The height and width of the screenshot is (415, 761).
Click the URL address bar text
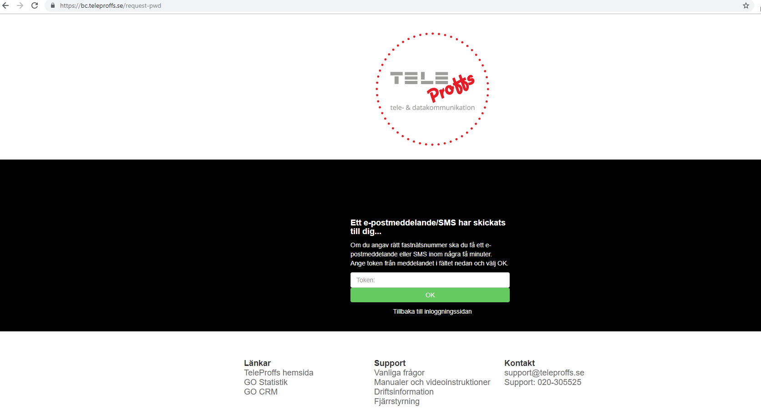pyautogui.click(x=111, y=5)
